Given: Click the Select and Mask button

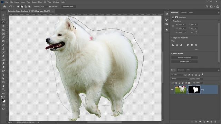Looking at the screenshot, I should coord(68,7).
